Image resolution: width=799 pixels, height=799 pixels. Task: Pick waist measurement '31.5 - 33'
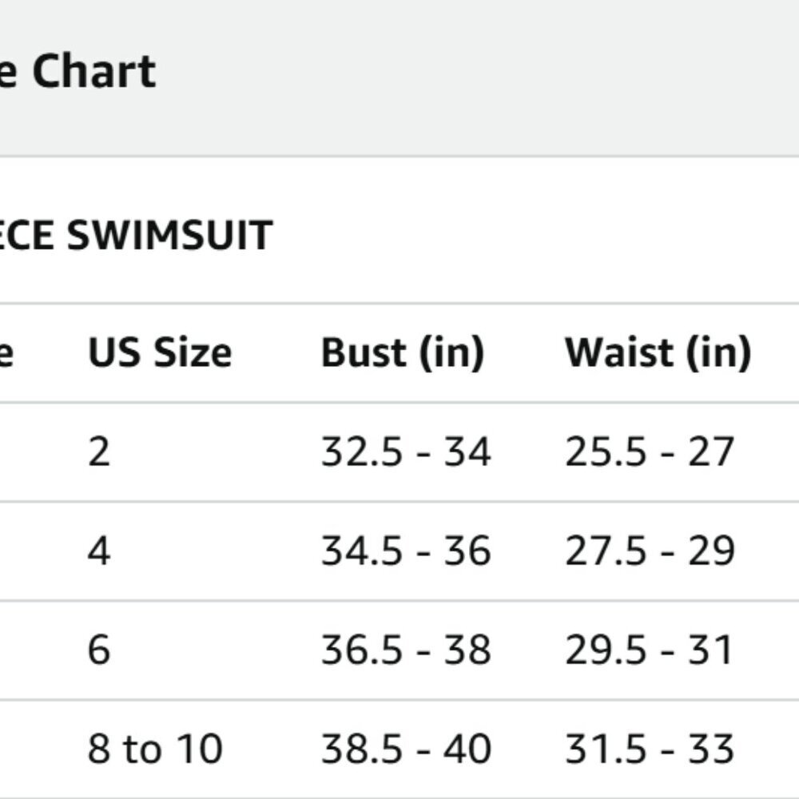pyautogui.click(x=649, y=749)
